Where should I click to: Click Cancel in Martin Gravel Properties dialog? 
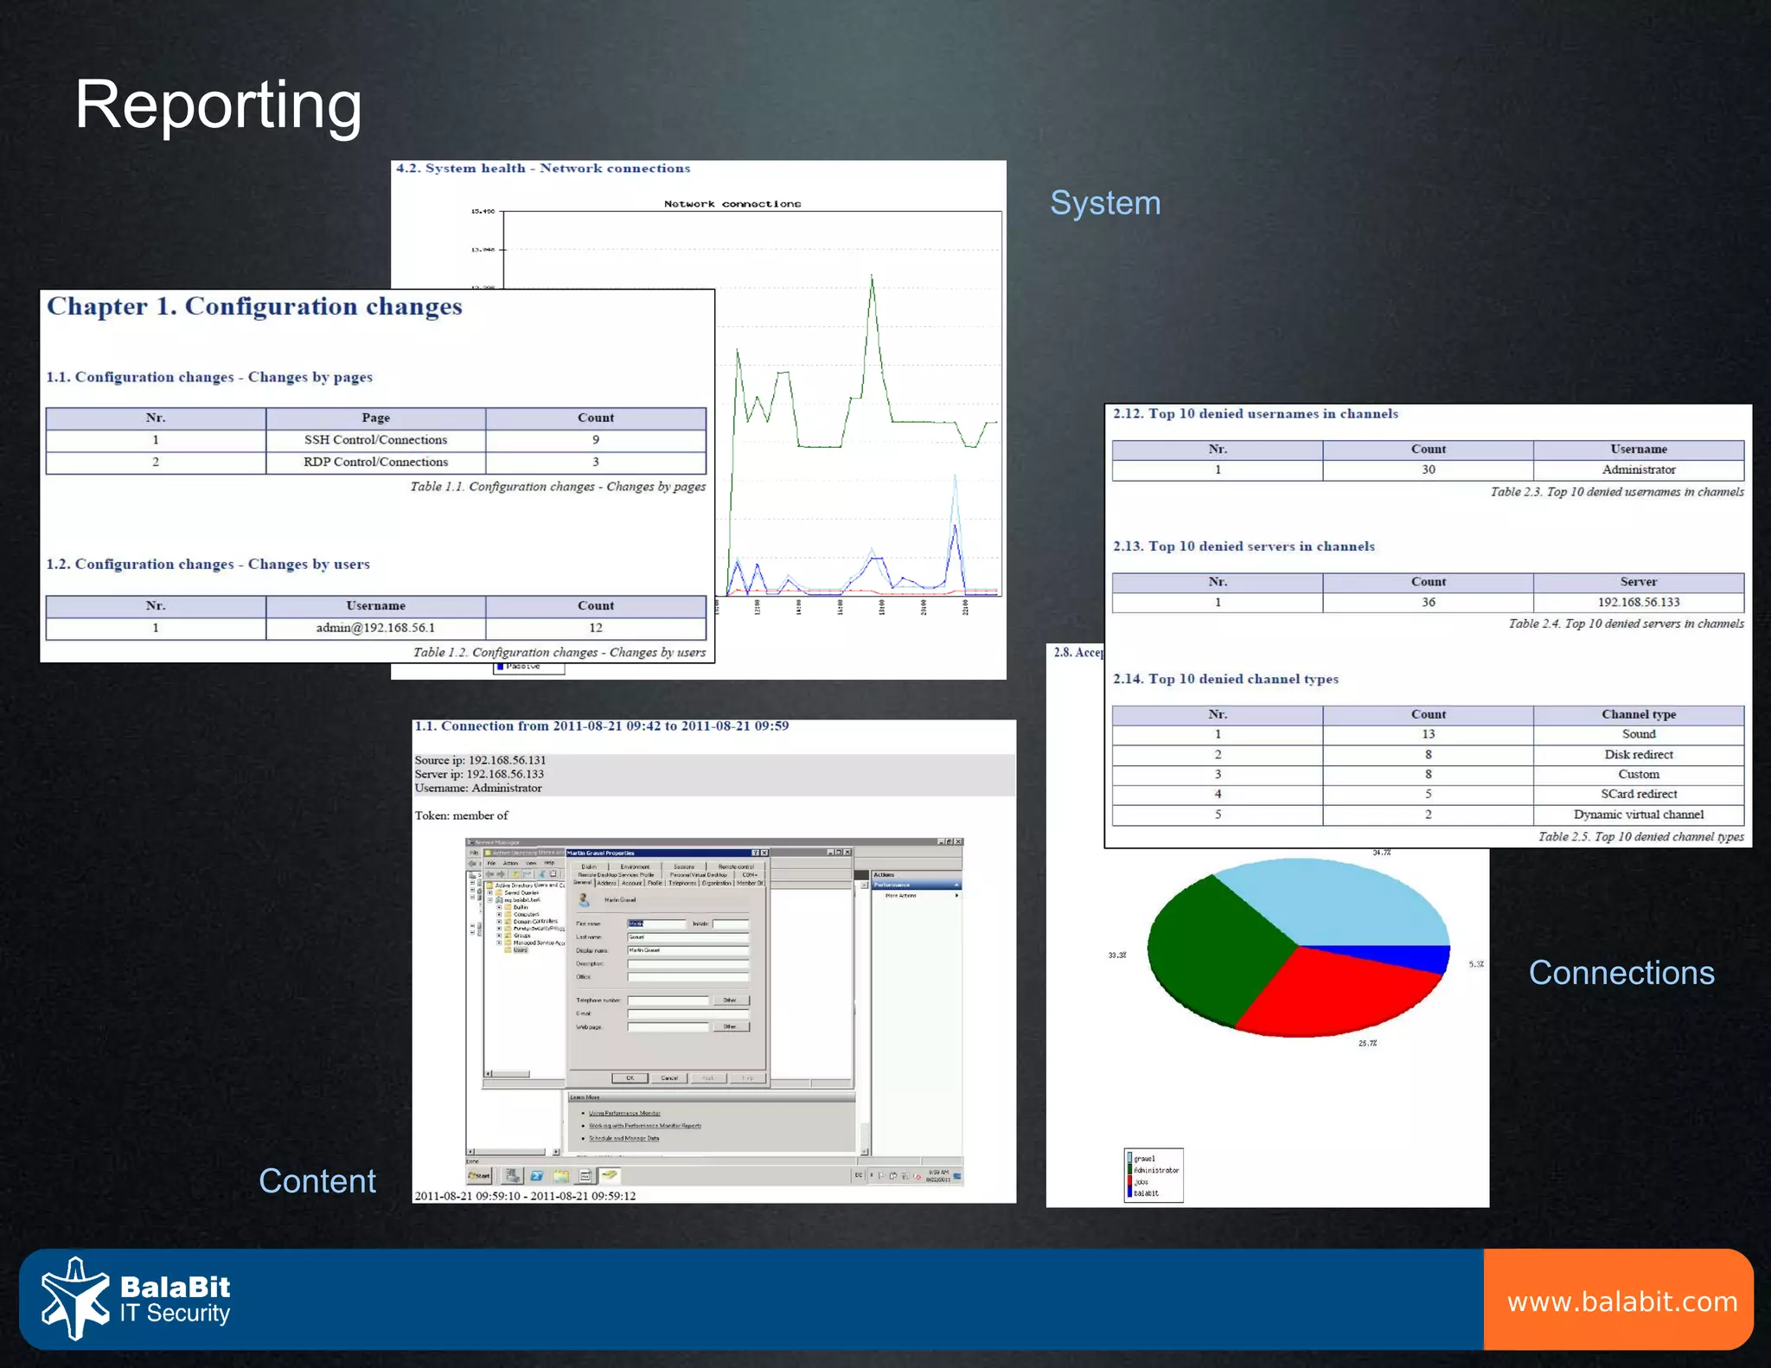click(x=669, y=1078)
